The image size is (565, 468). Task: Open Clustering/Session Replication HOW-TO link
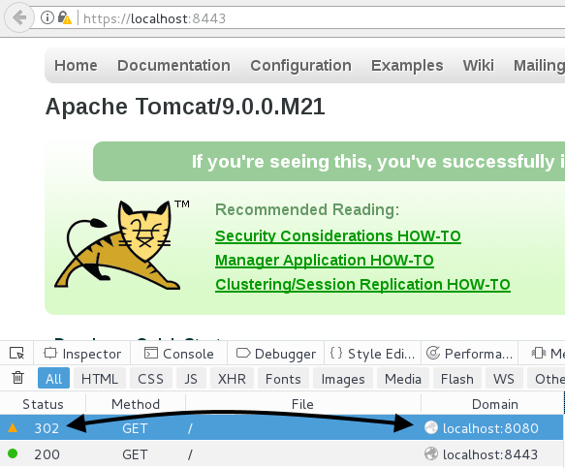(362, 285)
